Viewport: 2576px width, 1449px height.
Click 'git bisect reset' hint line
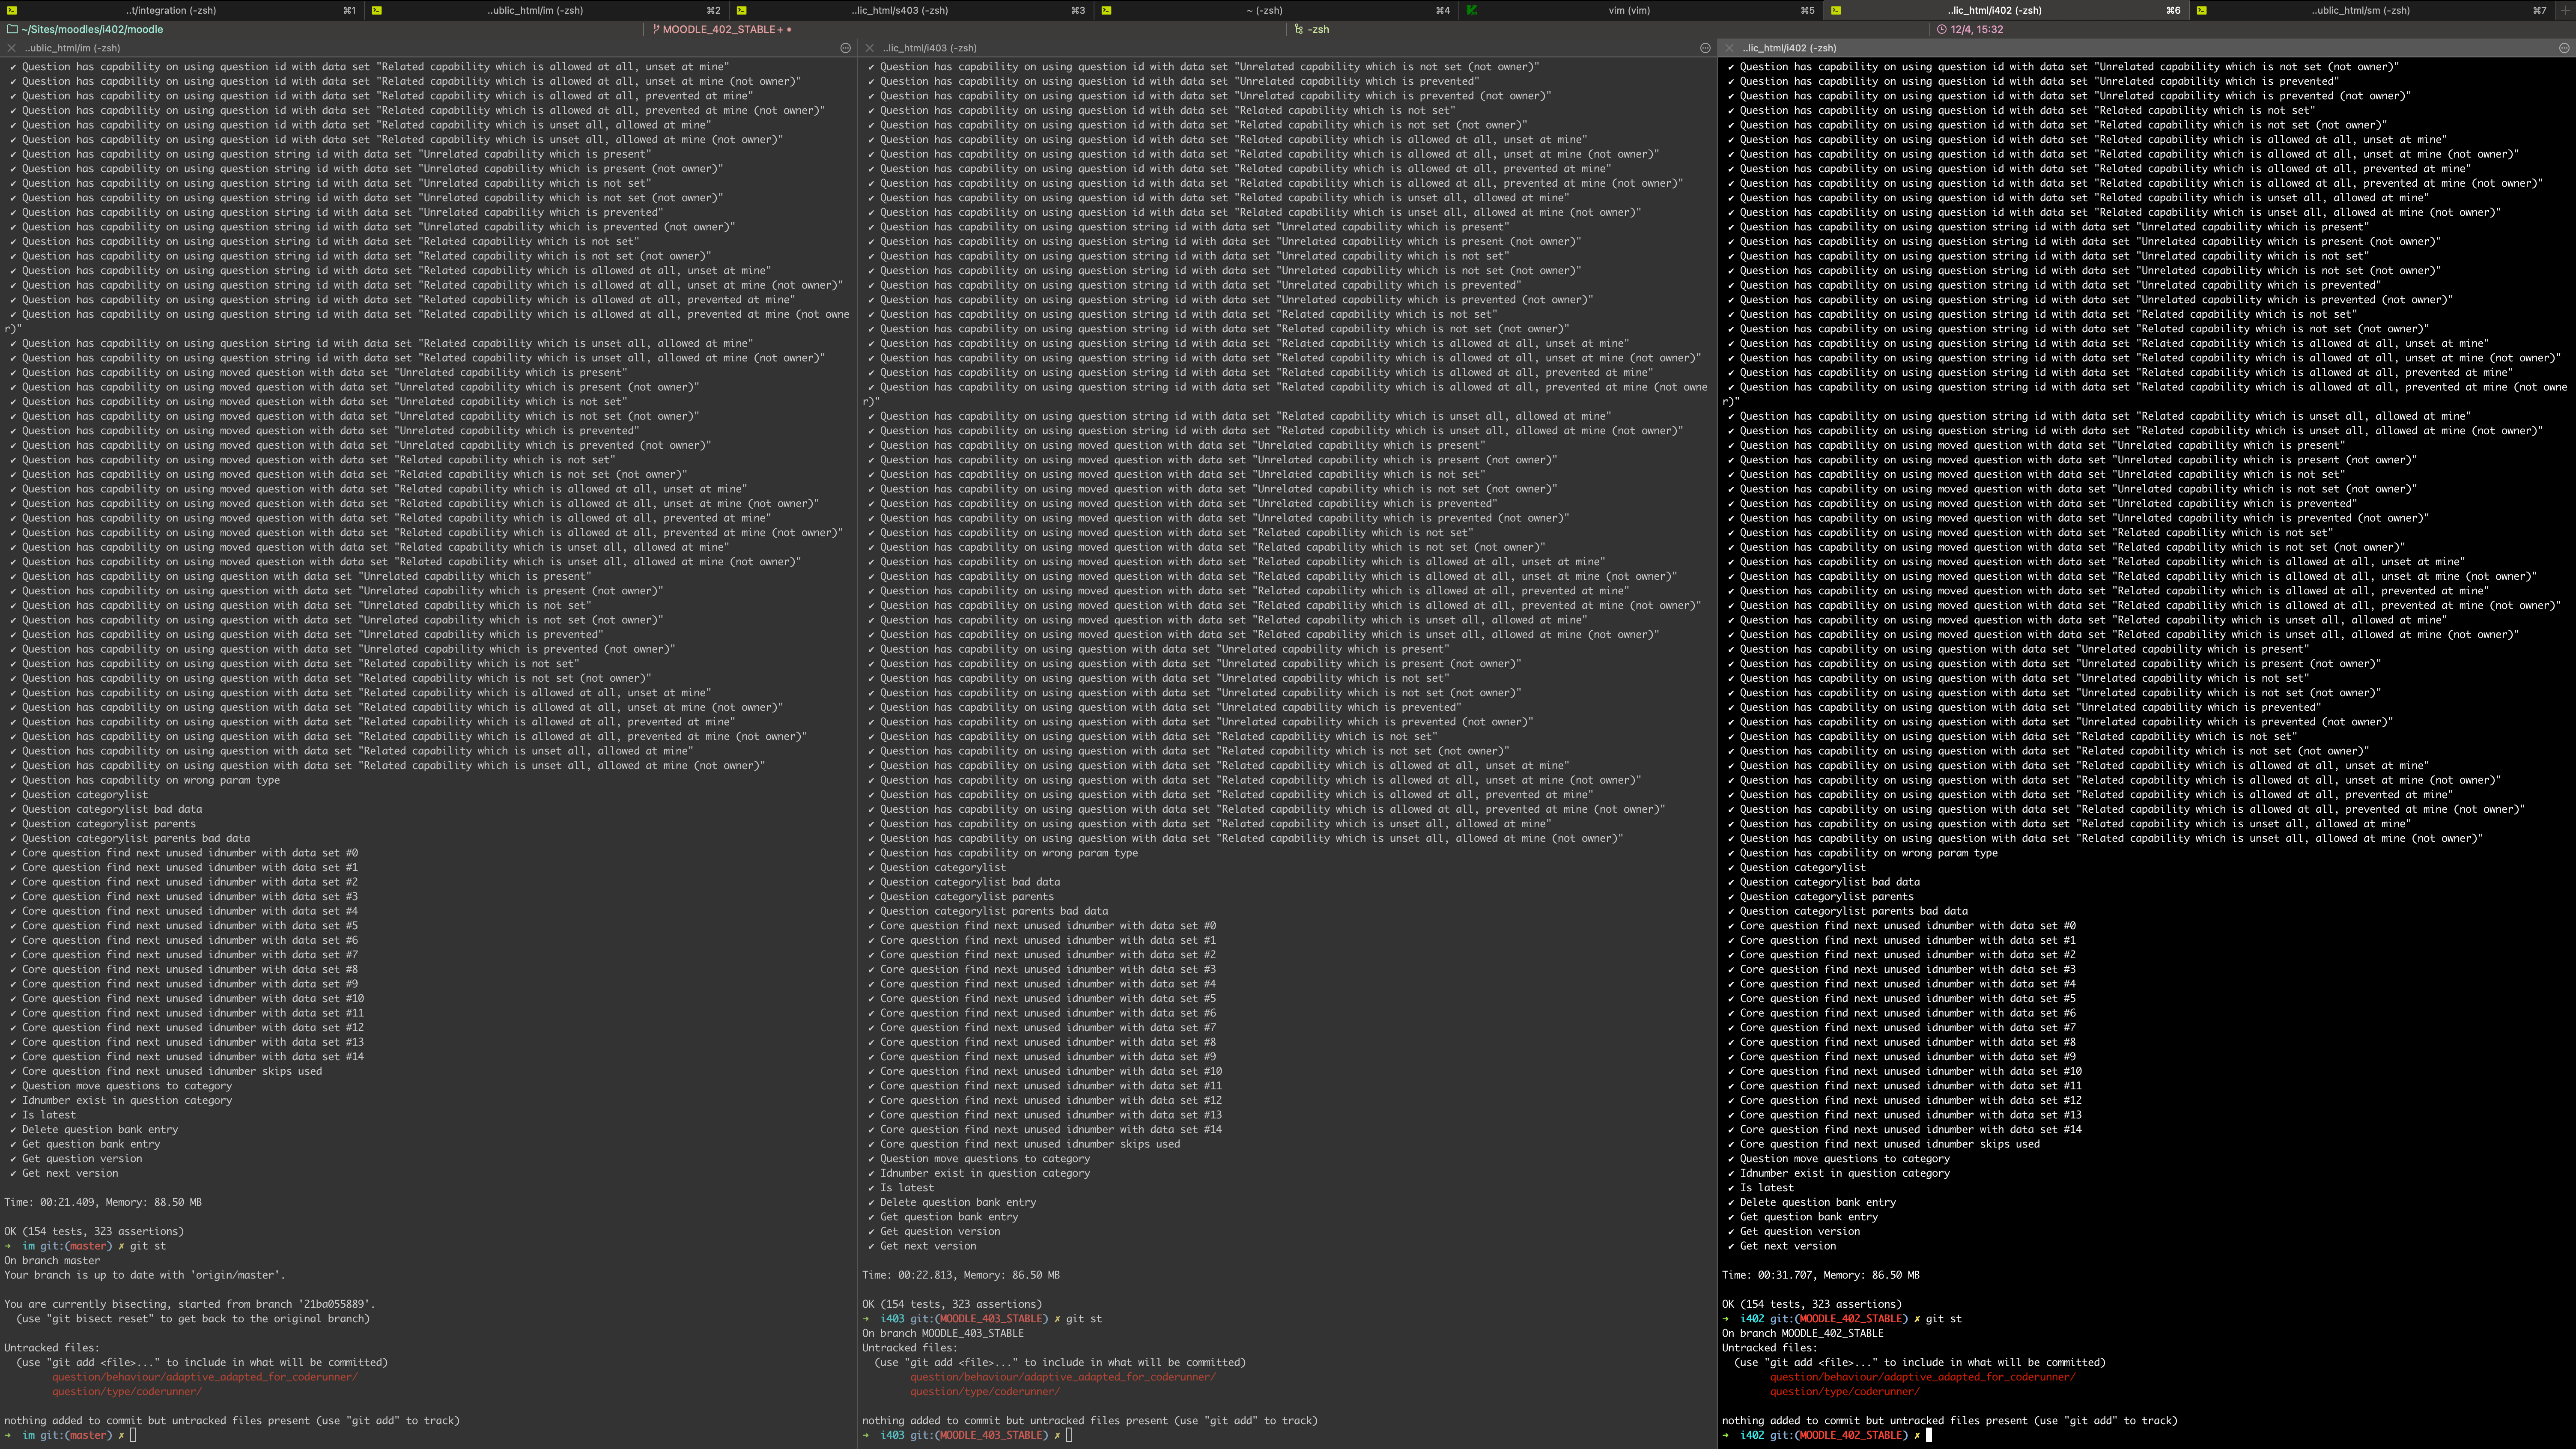[x=193, y=1318]
